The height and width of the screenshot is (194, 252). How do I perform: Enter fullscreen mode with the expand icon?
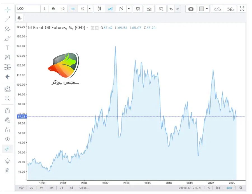point(242,9)
